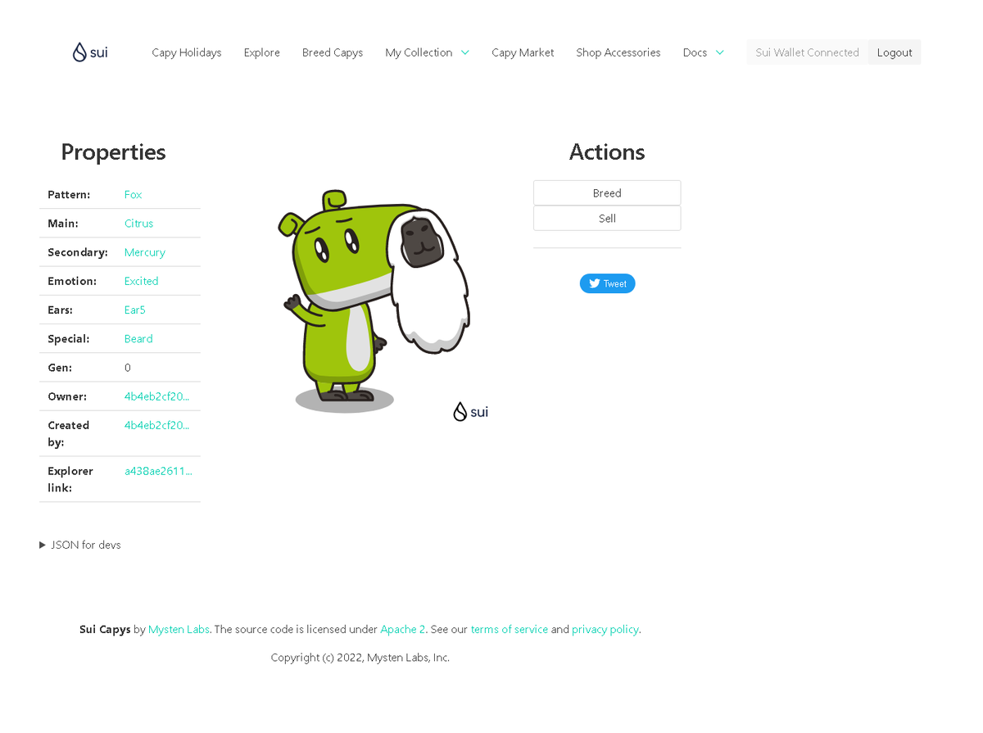Open the privacy policy link
Screen dimensions: 983x733
(605, 630)
